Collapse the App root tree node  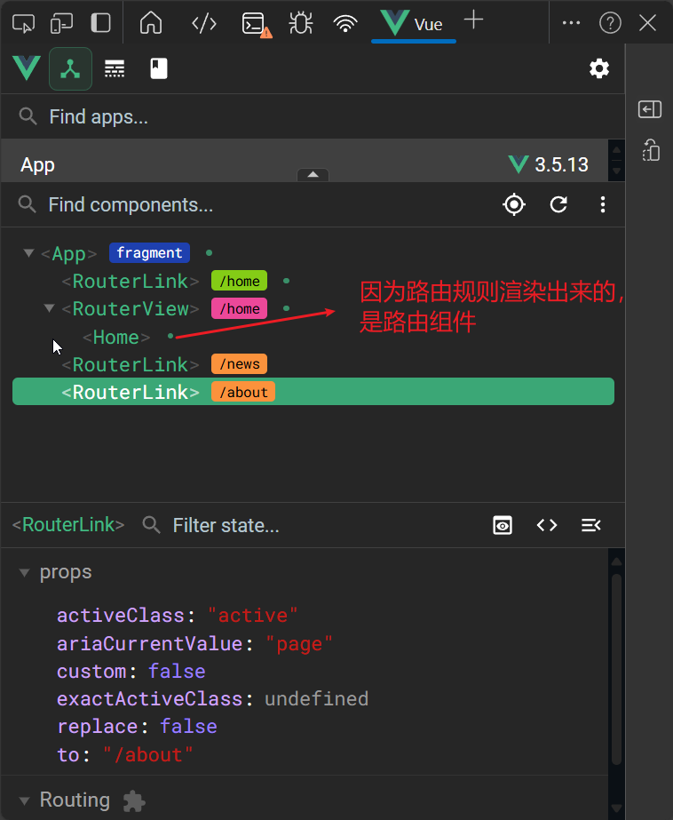click(x=29, y=254)
